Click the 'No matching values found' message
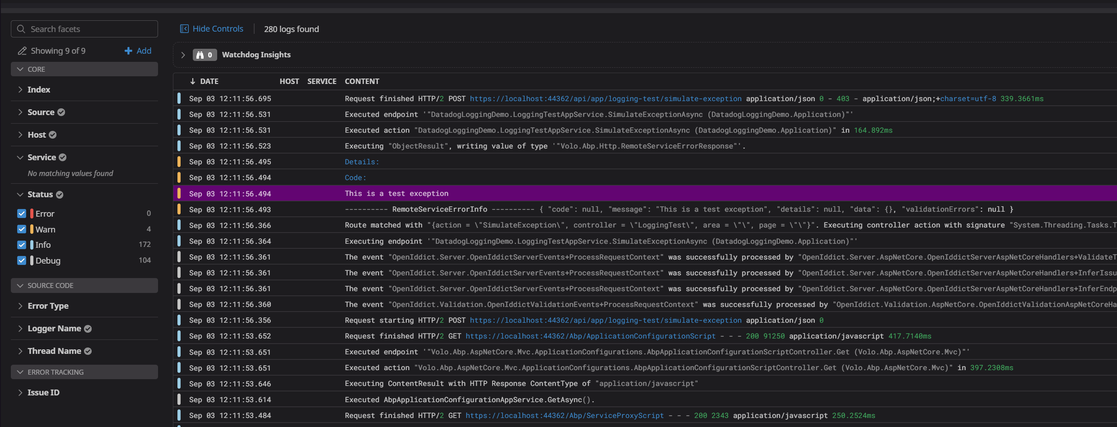This screenshot has height=427, width=1117. [70, 173]
